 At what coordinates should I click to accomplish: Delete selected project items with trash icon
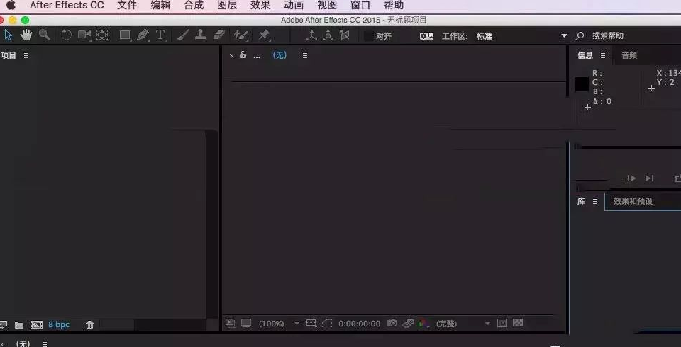[89, 325]
